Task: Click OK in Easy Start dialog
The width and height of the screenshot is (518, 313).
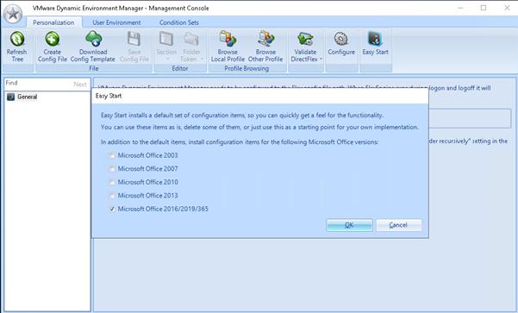Action: pos(349,225)
